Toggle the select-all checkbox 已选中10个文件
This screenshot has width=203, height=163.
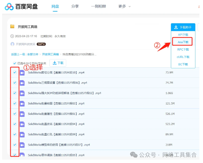point(15,63)
